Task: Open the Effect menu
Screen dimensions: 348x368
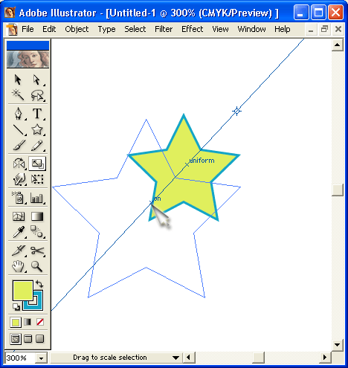Action: tap(192, 29)
